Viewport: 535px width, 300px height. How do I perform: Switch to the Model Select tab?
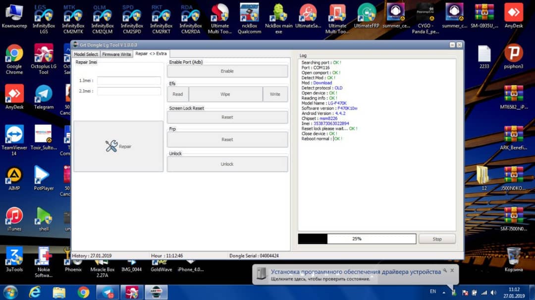coord(86,54)
